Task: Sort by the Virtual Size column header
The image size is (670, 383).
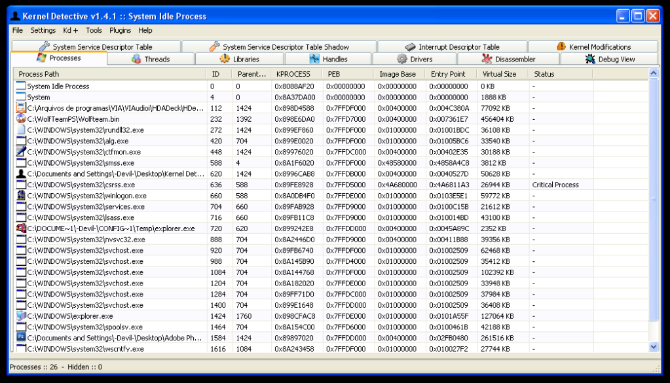Action: pos(499,74)
